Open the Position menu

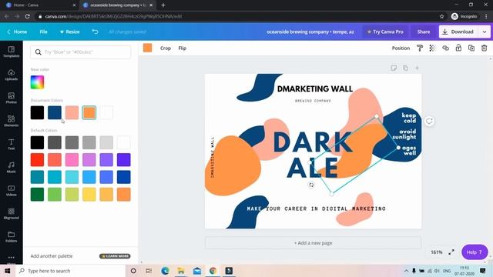(x=401, y=48)
